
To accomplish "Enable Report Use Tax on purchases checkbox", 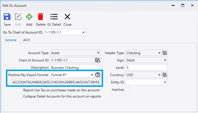I will click(x=20, y=90).
